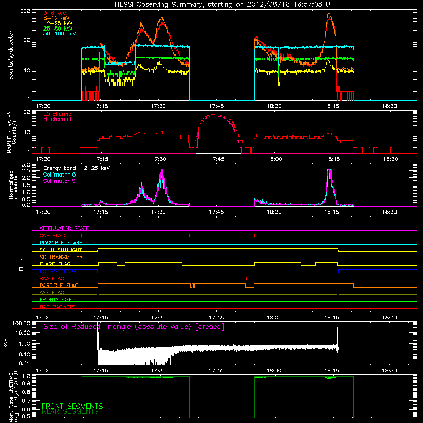Click the REAR SEGMENTS legend label
The height and width of the screenshot is (423, 423).
(70, 412)
